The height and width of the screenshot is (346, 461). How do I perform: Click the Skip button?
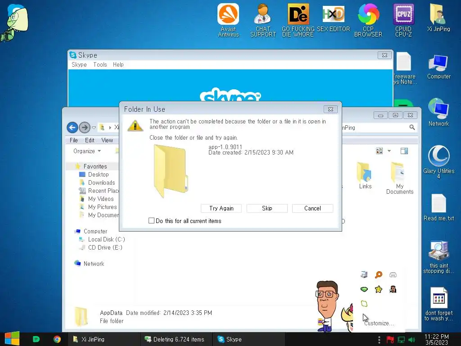[267, 208]
